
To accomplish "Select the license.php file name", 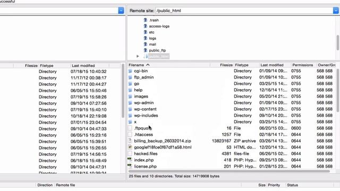I will pos(145,167).
